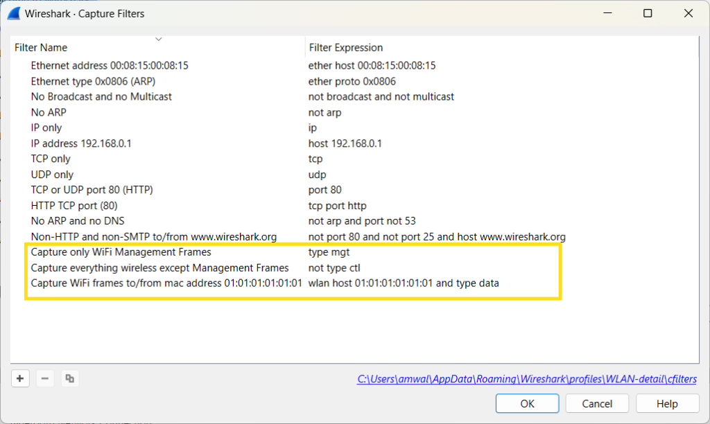Click the copy filter icon

click(x=69, y=378)
